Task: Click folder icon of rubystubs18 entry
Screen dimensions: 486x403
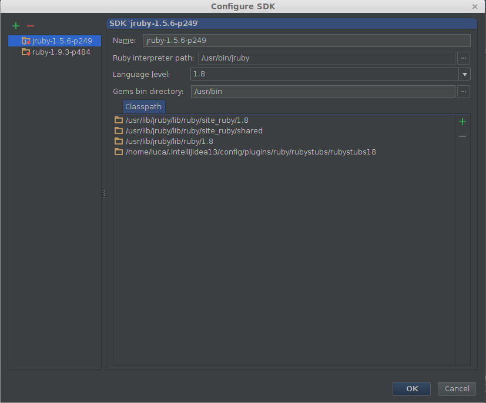Action: [x=119, y=152]
